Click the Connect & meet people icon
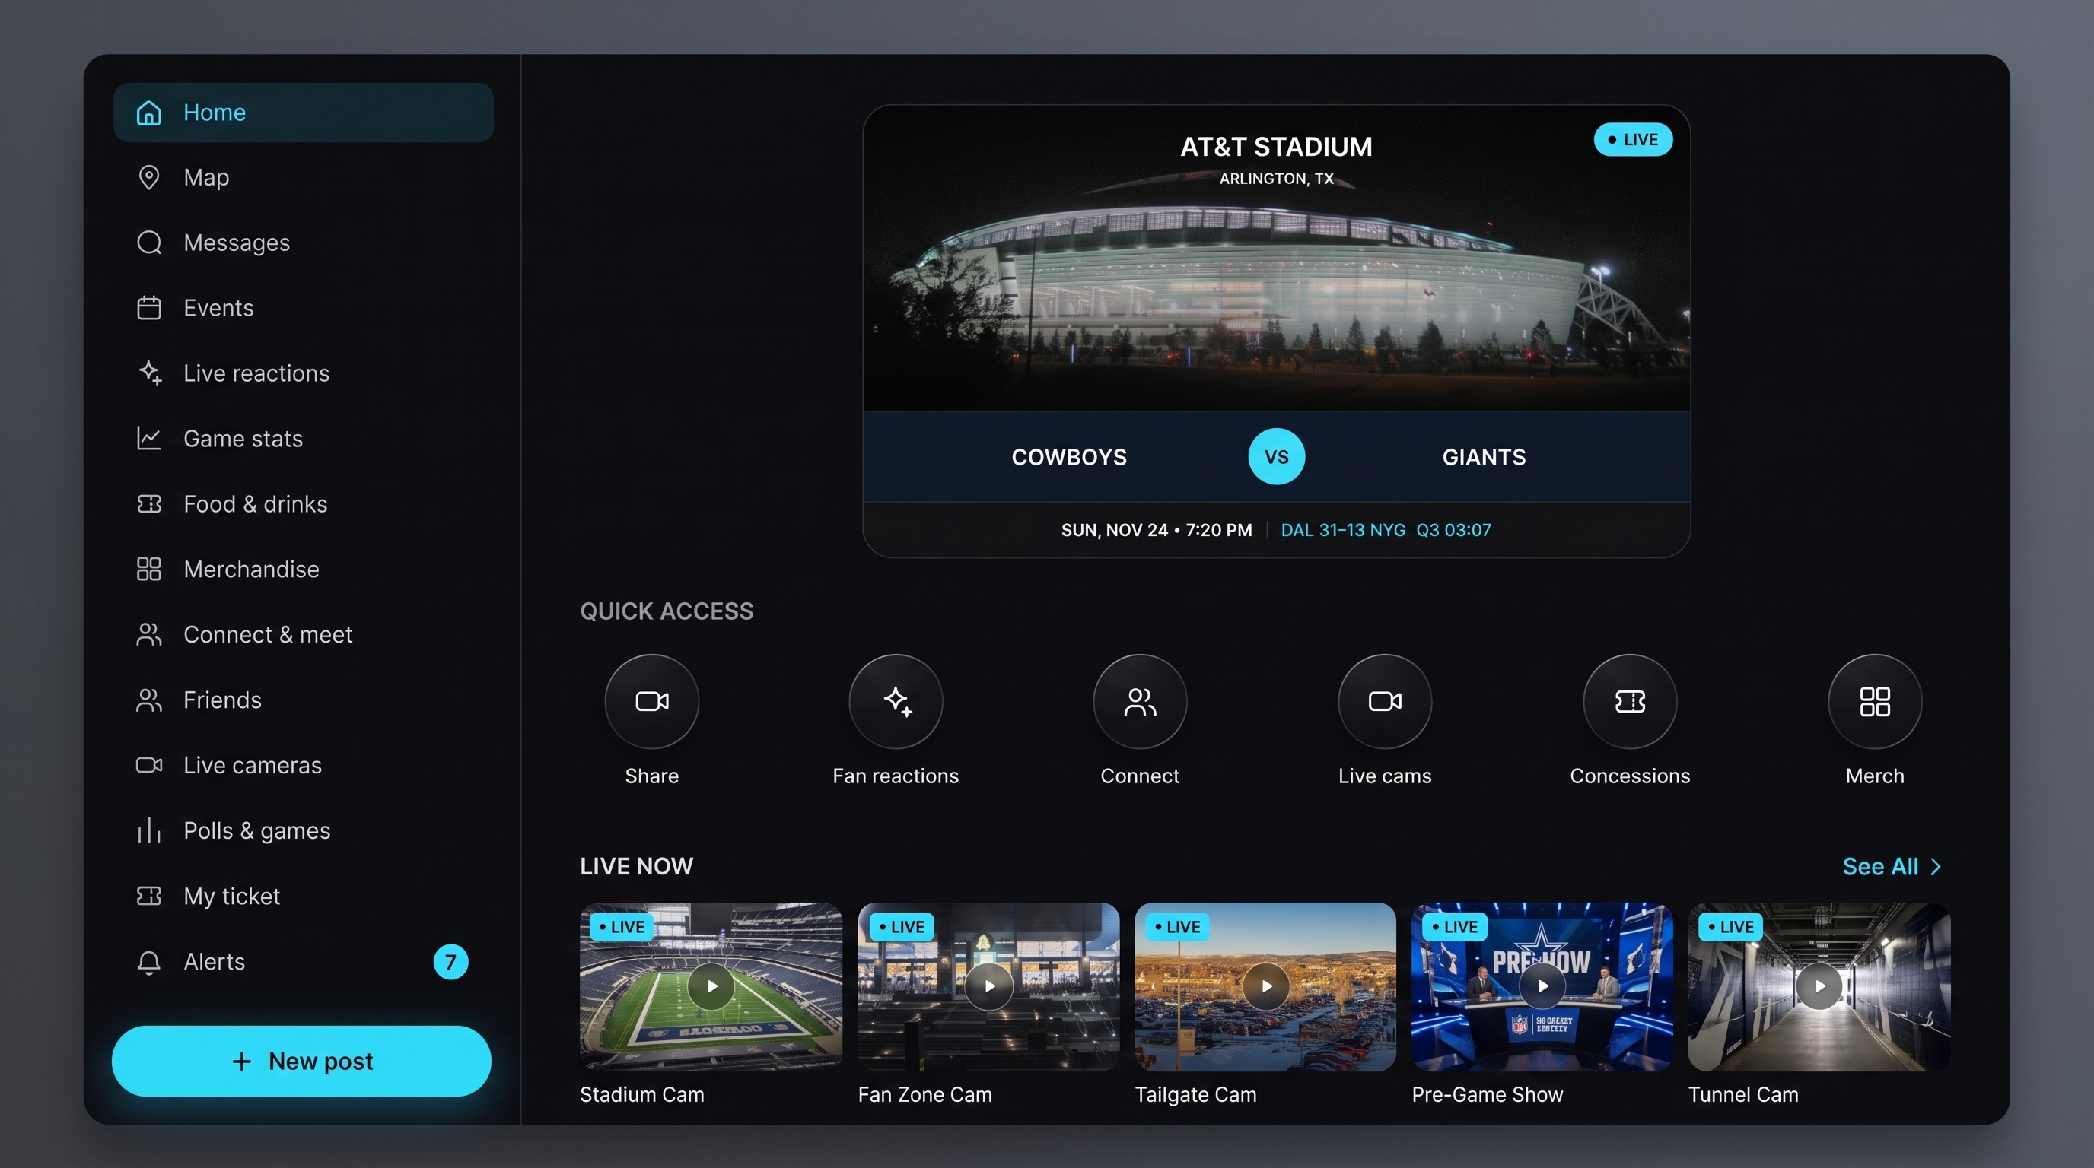Image resolution: width=2094 pixels, height=1168 pixels. tap(149, 634)
